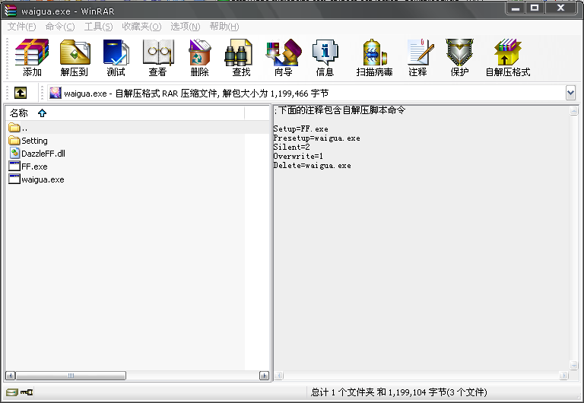Click the comment pane scroll up arrow

coord(573,110)
